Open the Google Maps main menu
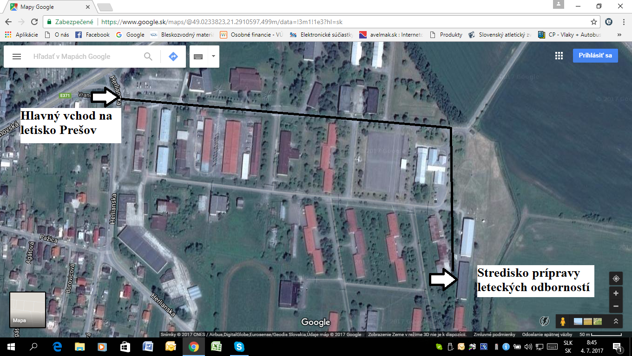632x356 pixels. point(17,56)
